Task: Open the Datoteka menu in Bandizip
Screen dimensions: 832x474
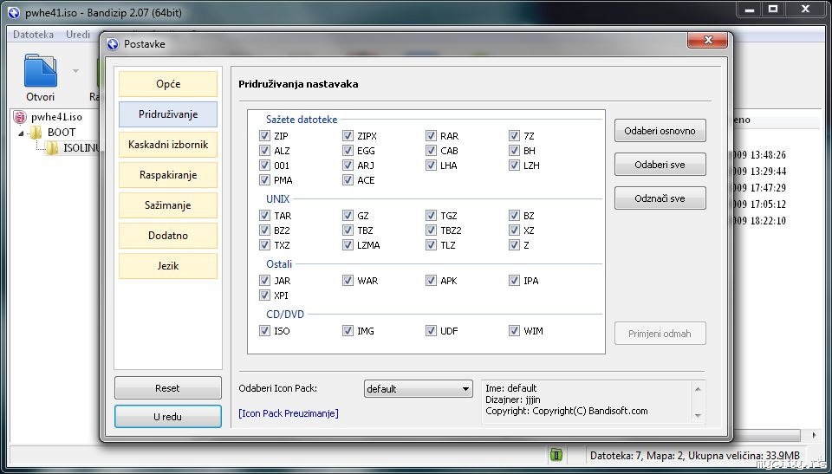Action: pos(34,35)
